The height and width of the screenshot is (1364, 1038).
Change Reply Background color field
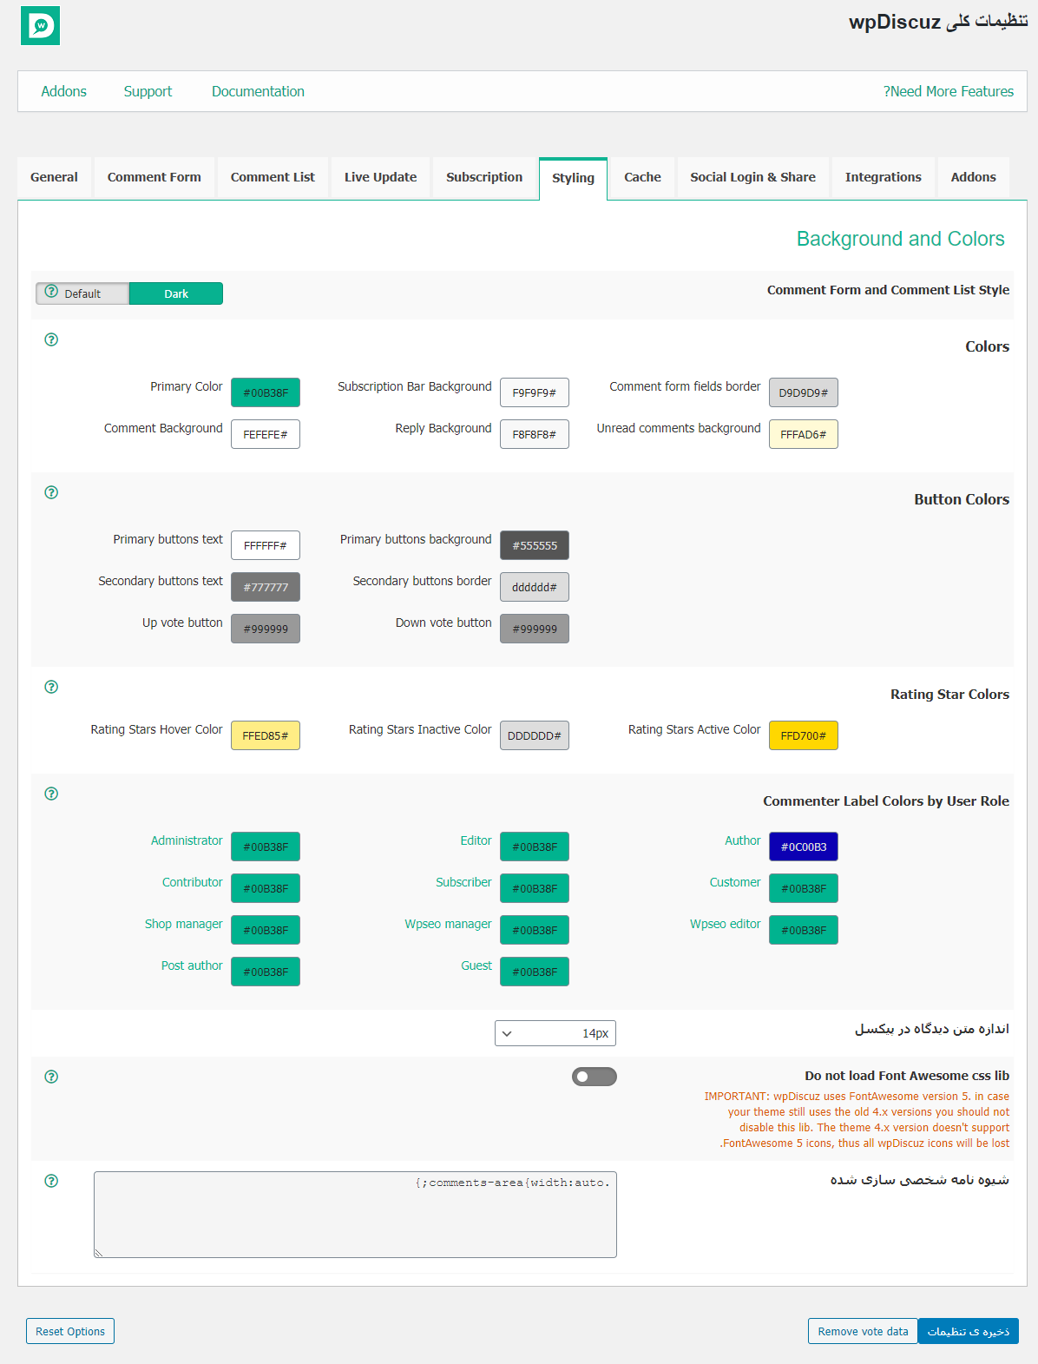535,434
